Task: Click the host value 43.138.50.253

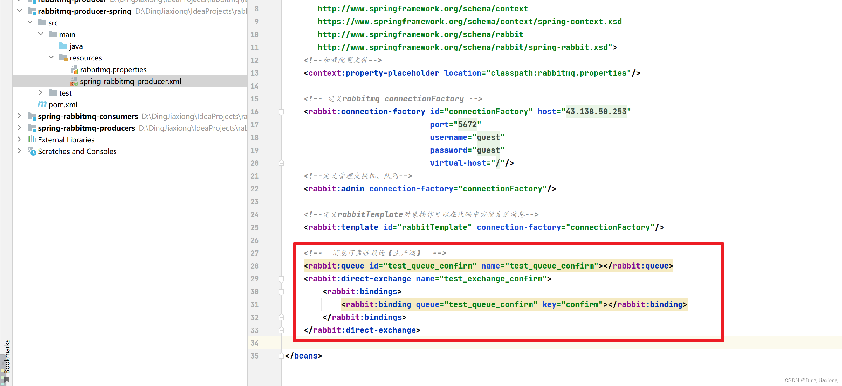Action: click(x=596, y=112)
